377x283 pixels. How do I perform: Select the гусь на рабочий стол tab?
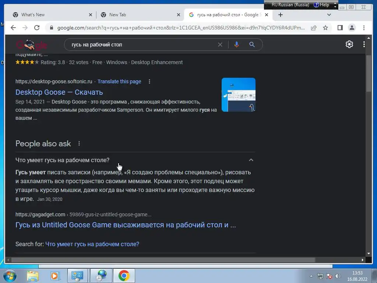pos(228,15)
